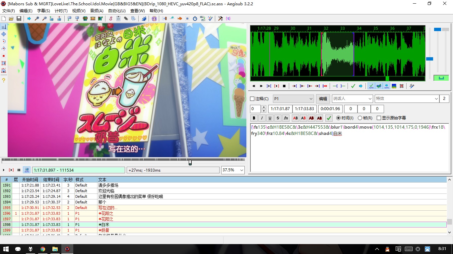Viewport: 453px width, 254px height.
Task: Play current line in video
Action: point(11,170)
